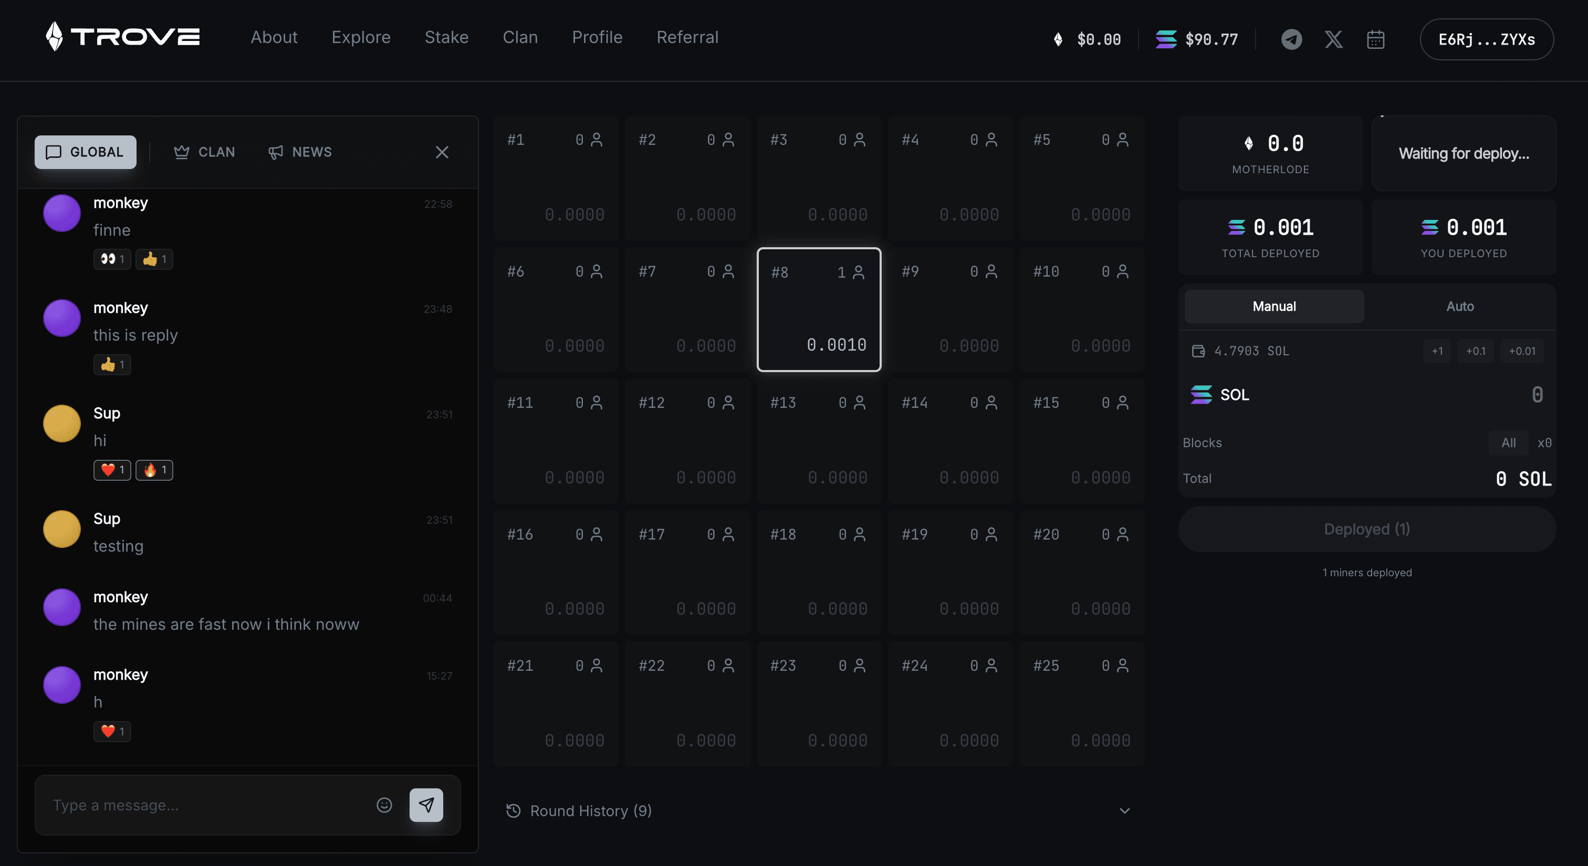1588x866 pixels.
Task: Select block #5 on the grid
Action: click(x=1082, y=178)
